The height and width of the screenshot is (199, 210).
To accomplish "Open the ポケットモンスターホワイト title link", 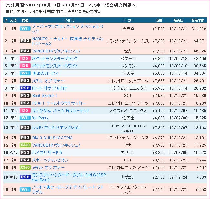I will tap(55, 66).
